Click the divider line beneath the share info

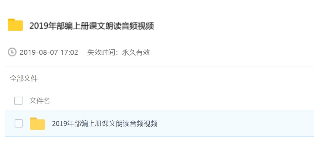tap(159, 66)
